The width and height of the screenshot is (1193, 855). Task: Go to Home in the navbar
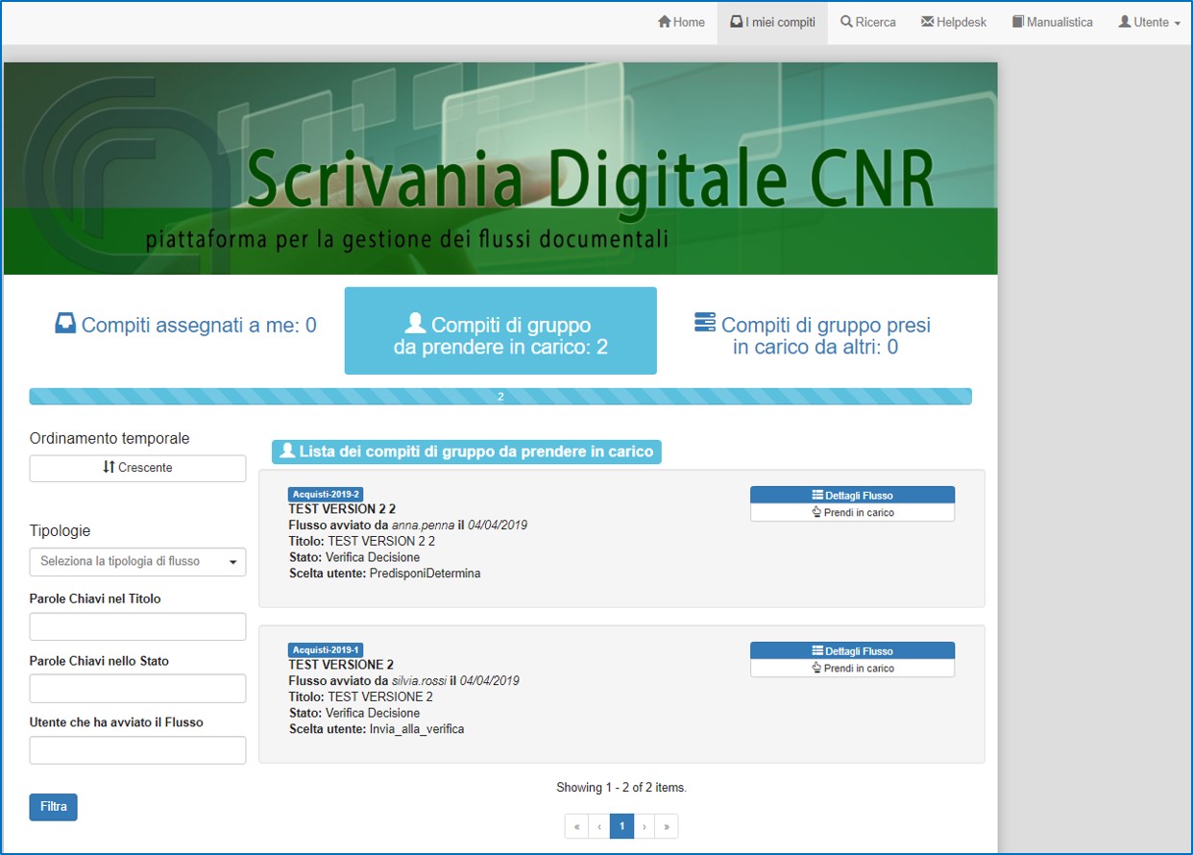point(681,22)
